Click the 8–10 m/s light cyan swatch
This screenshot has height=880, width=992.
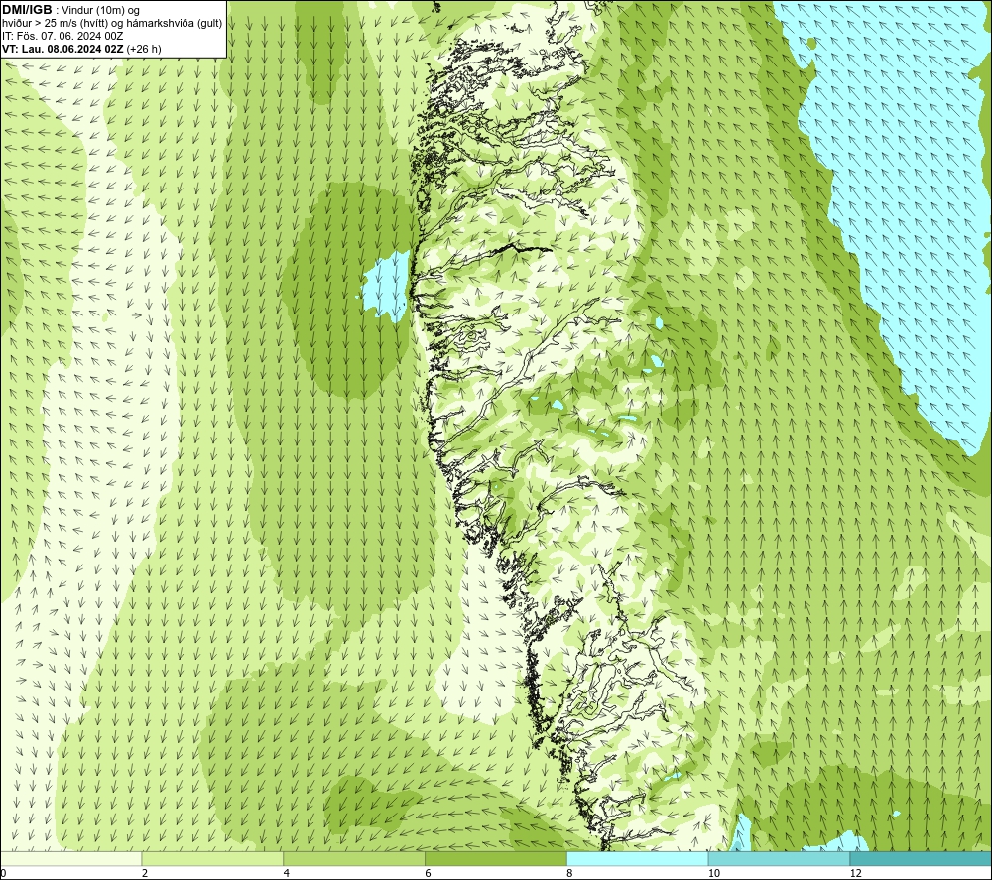click(x=638, y=858)
